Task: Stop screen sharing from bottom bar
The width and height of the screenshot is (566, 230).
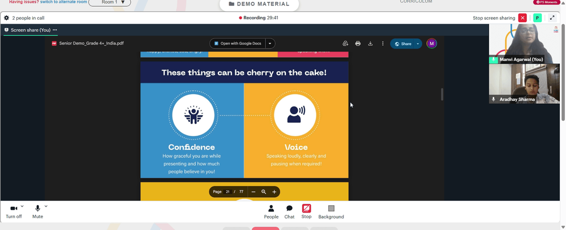Action: pyautogui.click(x=306, y=211)
